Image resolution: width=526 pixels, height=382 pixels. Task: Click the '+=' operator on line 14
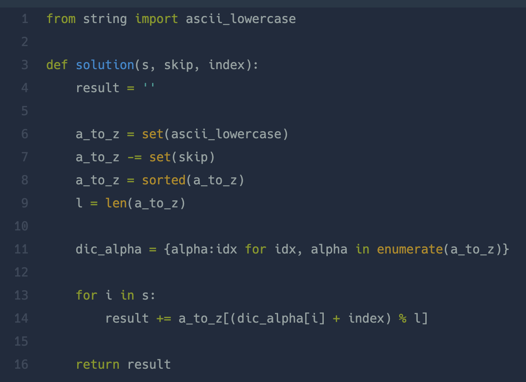[x=164, y=319]
